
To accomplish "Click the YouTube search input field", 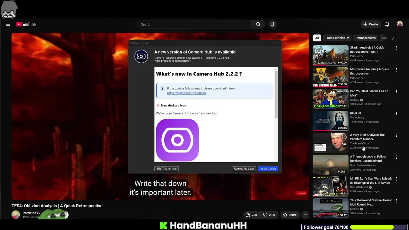I will (x=195, y=24).
